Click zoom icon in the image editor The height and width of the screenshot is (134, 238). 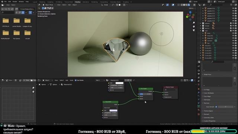point(33,88)
